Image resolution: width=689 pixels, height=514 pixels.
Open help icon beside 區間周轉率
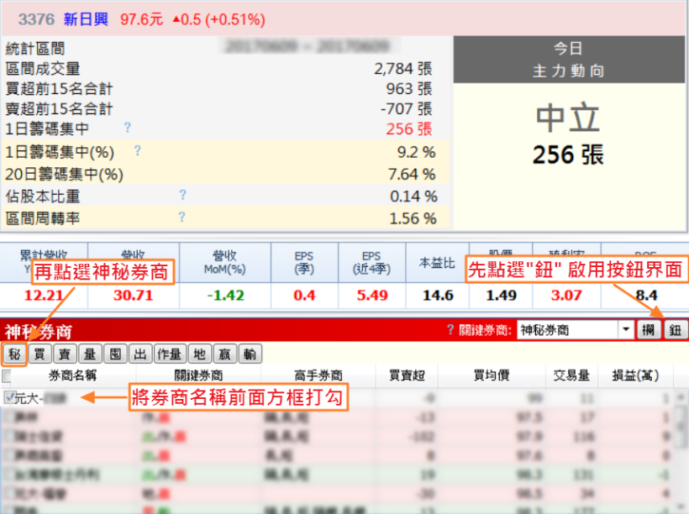click(x=181, y=217)
